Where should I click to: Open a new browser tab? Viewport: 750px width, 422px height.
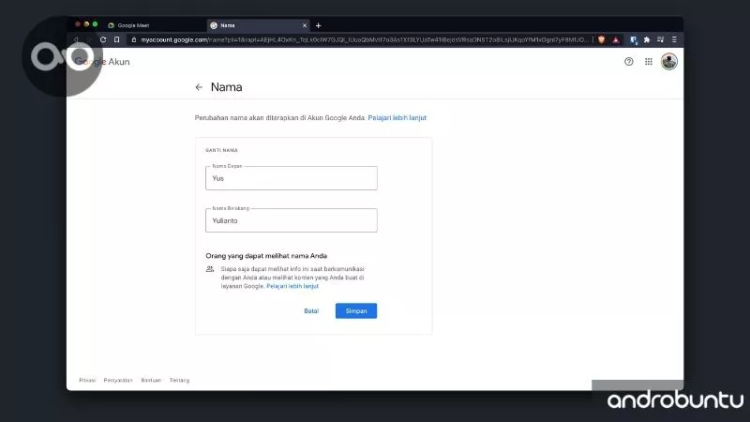pyautogui.click(x=318, y=25)
